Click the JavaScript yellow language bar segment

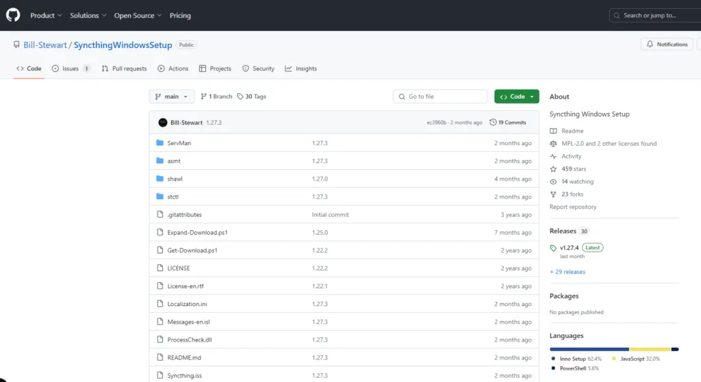coord(650,349)
